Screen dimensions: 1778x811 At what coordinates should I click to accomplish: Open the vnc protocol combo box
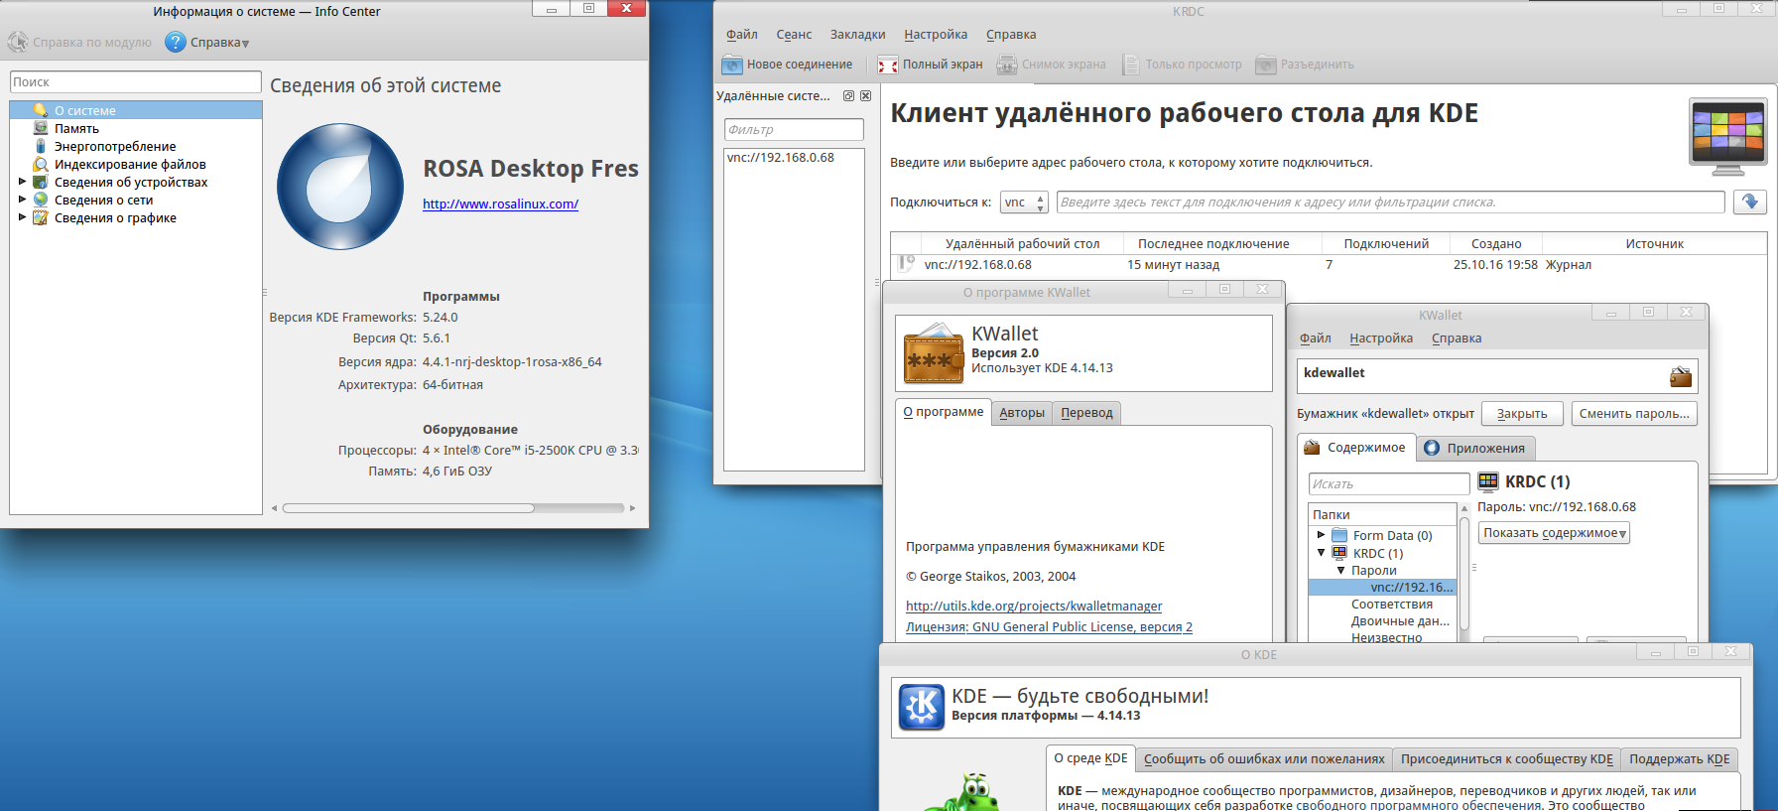pos(1024,203)
